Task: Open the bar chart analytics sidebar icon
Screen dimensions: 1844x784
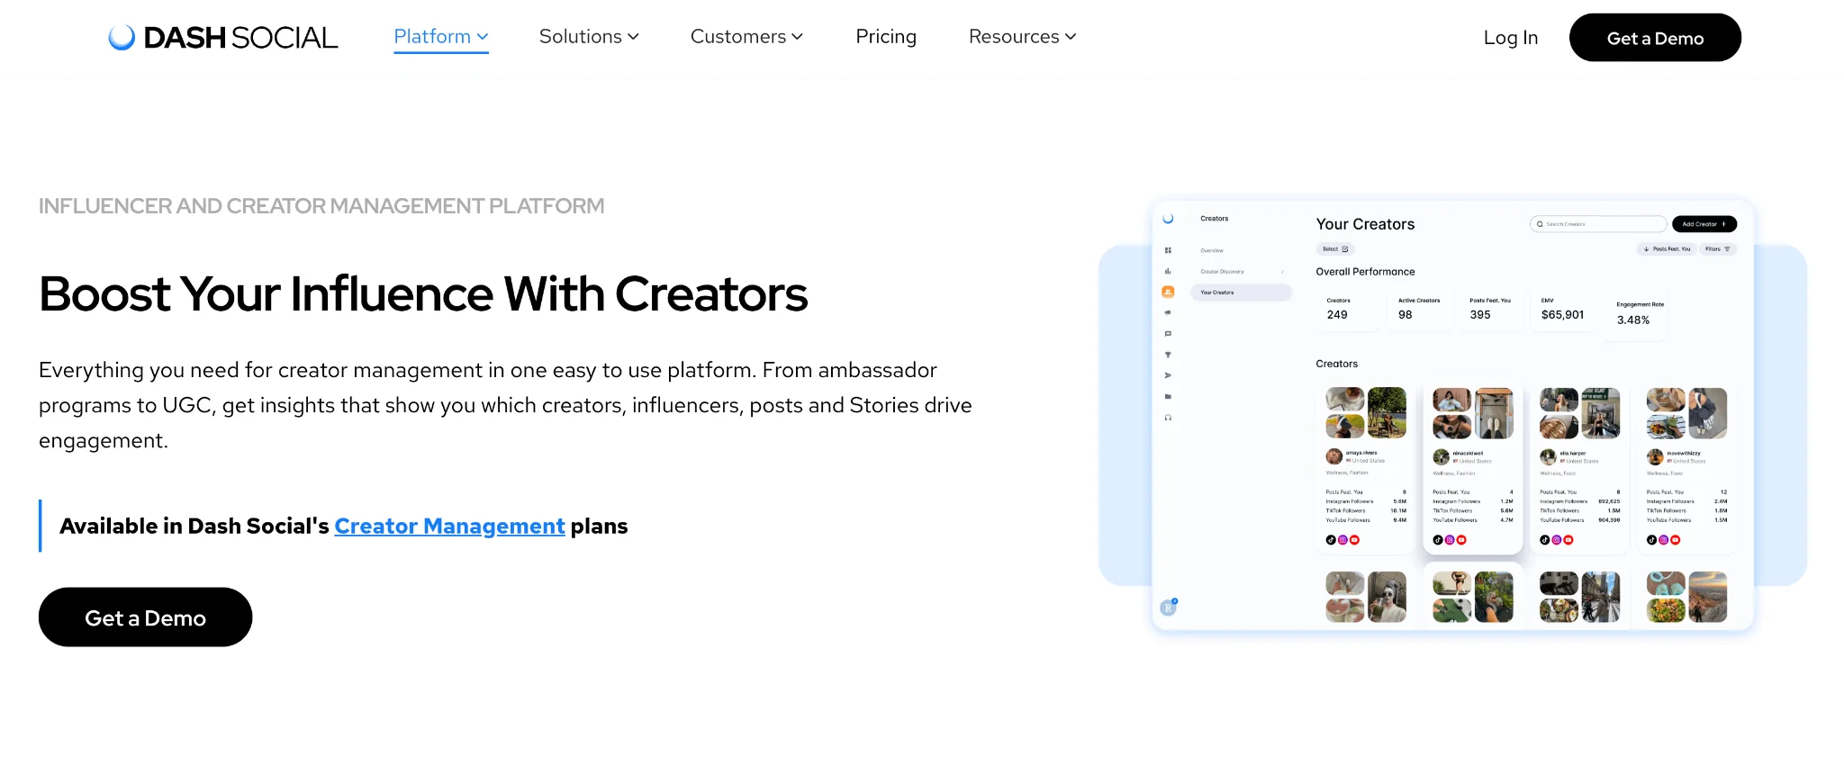Action: coord(1168,271)
